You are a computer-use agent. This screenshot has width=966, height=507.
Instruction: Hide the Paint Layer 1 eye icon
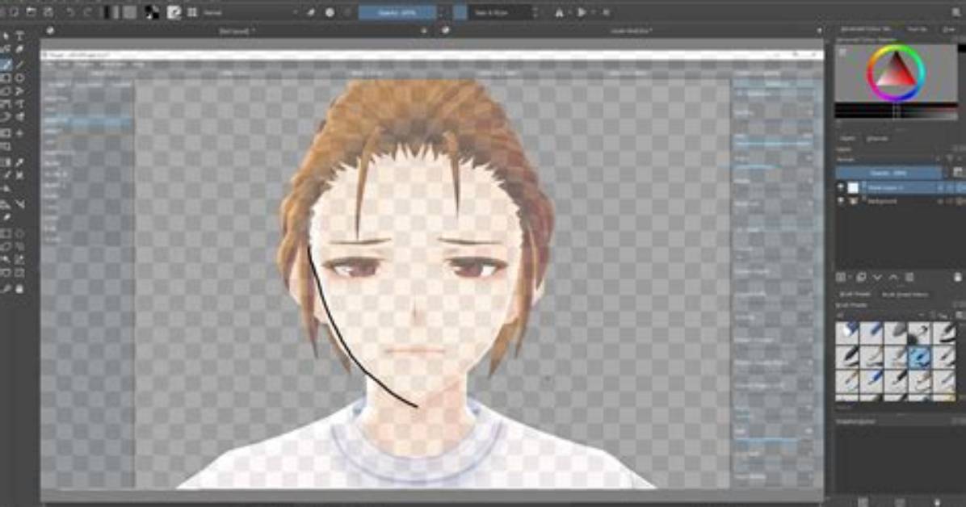(840, 186)
